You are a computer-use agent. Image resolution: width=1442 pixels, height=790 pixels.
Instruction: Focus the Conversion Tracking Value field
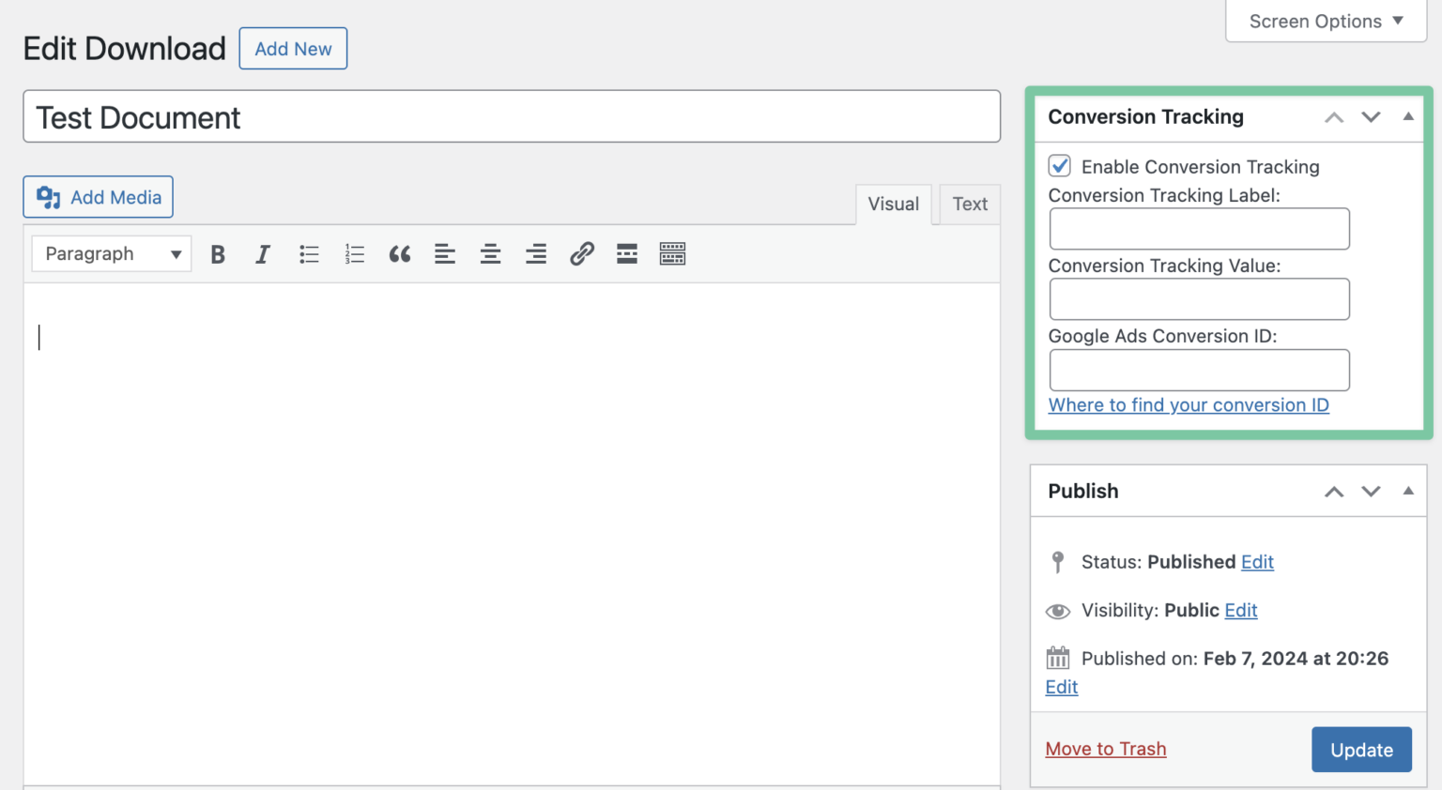pyautogui.click(x=1199, y=299)
